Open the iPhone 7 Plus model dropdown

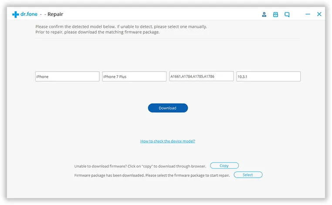point(134,77)
